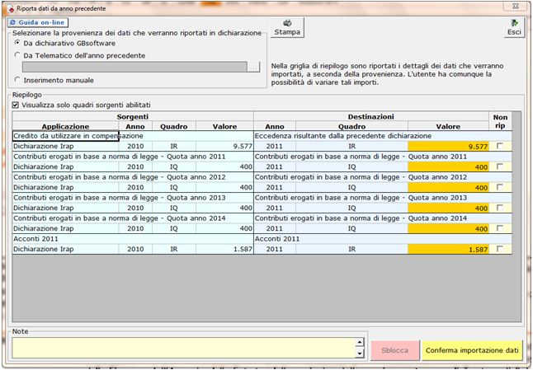Check Non rip box for Quota anno 2011

[x=500, y=166]
